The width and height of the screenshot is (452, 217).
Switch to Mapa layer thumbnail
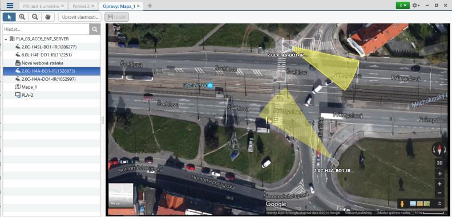121,195
